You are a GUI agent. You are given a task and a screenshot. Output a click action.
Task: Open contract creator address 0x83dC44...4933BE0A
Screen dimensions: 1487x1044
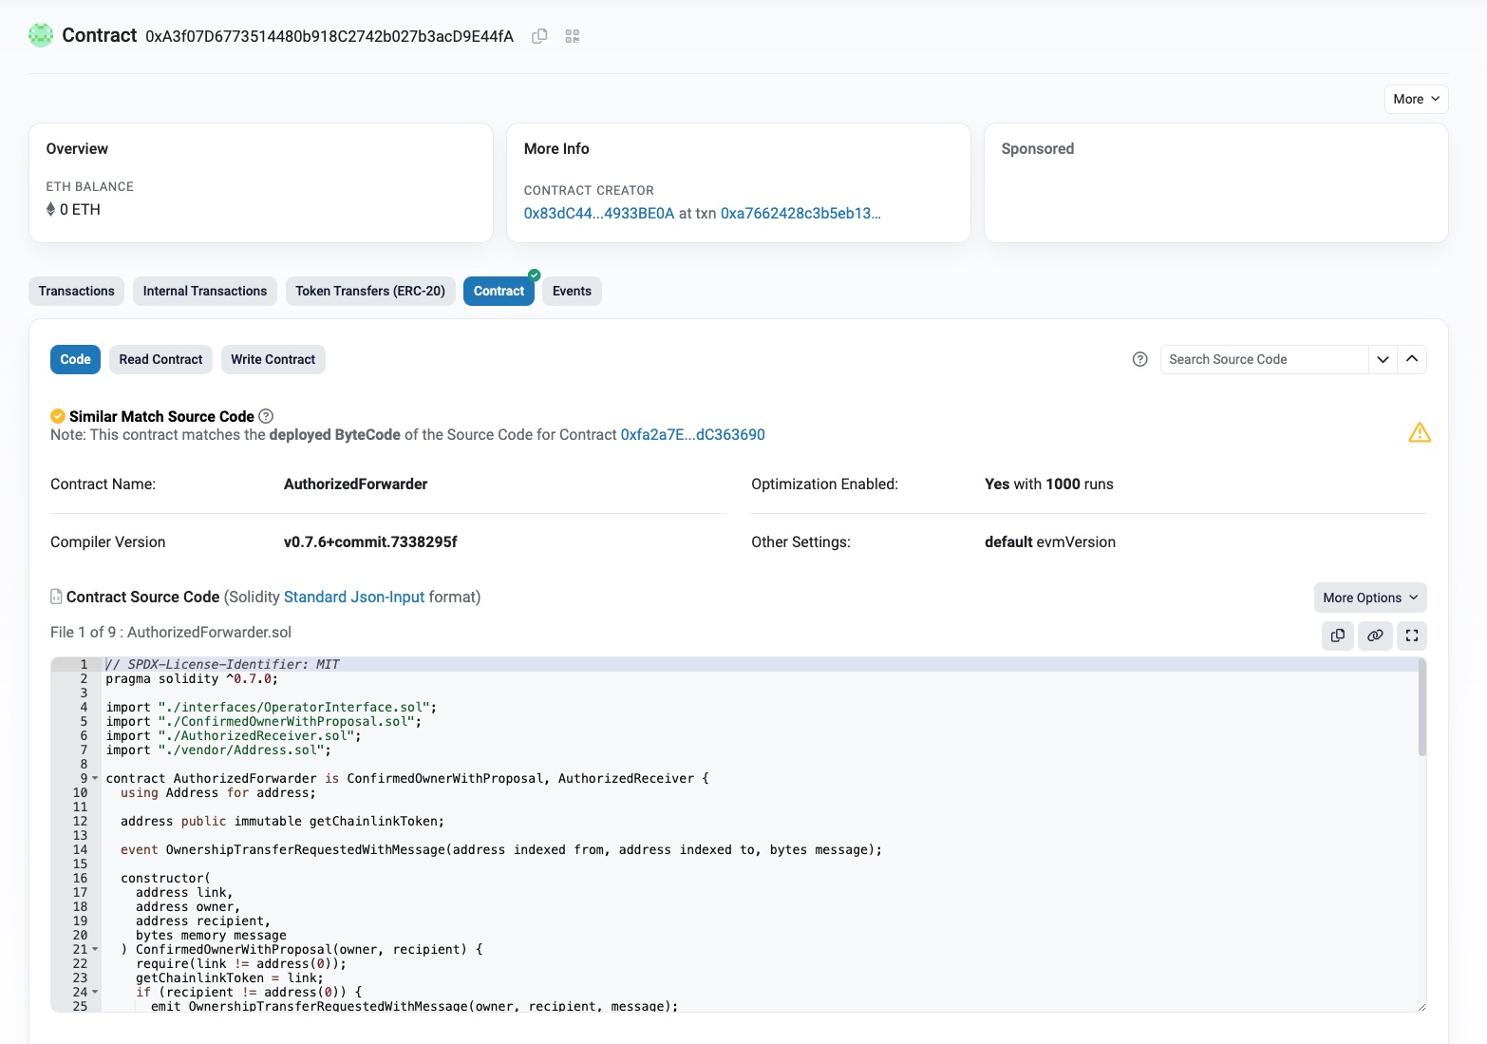[598, 214]
